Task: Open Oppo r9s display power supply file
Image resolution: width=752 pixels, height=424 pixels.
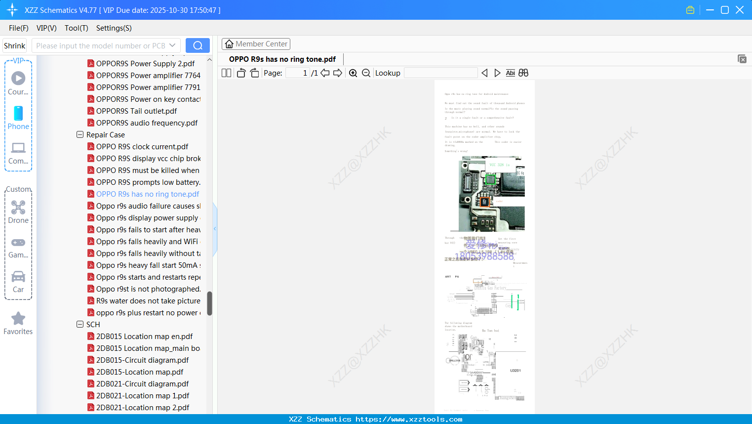Action: pyautogui.click(x=148, y=217)
